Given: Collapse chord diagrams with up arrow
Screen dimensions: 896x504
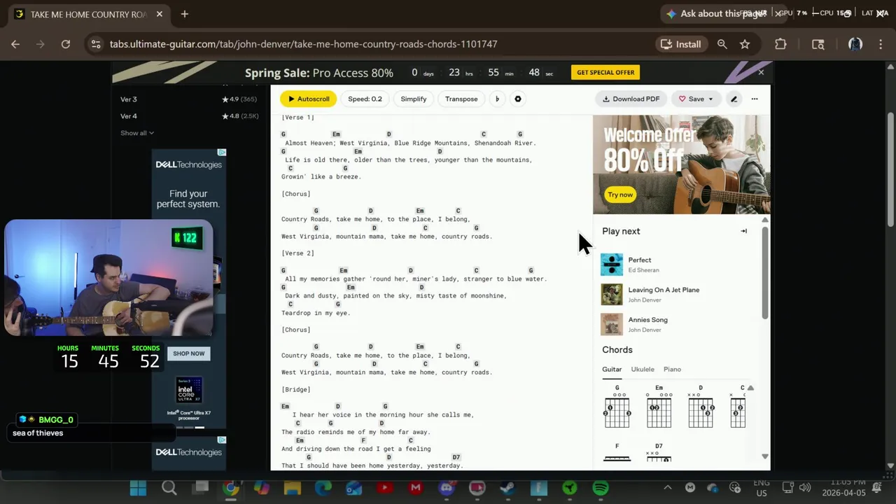Looking at the screenshot, I should 750,388.
